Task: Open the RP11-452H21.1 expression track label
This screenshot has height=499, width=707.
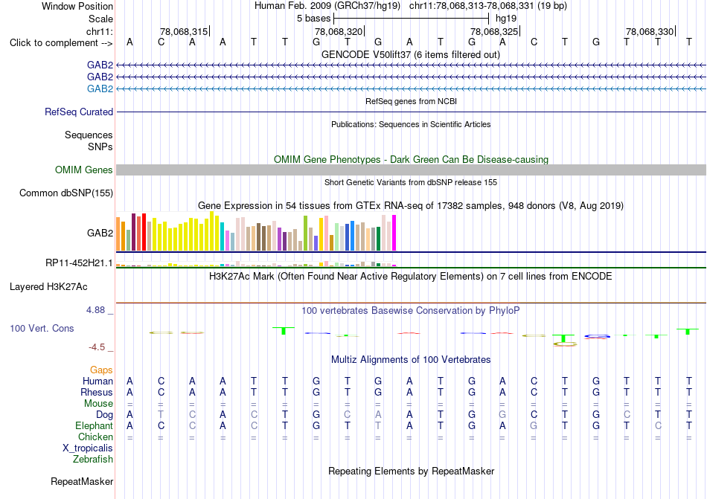Action: 80,263
